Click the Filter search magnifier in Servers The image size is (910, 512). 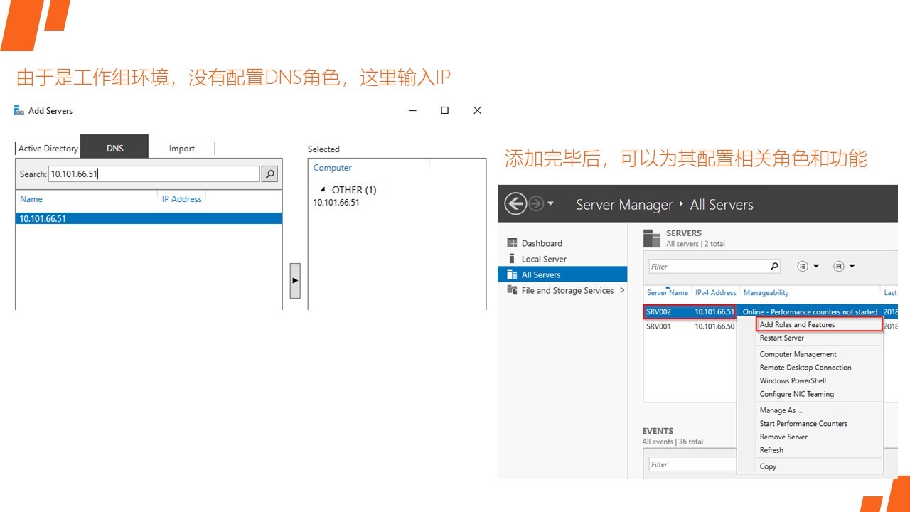(775, 266)
